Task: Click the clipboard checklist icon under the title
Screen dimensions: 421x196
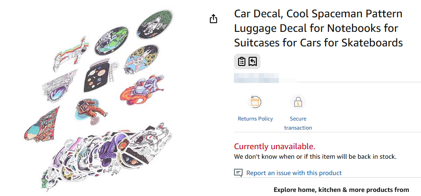Action: [x=242, y=61]
